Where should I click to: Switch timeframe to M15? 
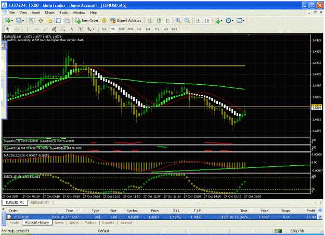pyautogui.click(x=122, y=29)
